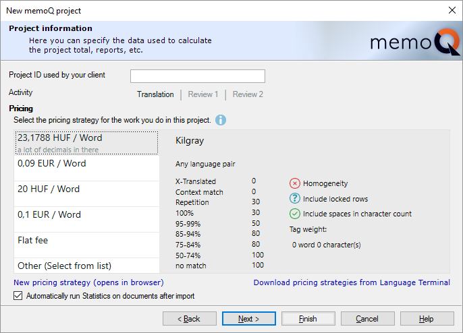This screenshot has width=463, height=333.
Task: Click the green spaces-in-character-count check icon
Action: 295,214
